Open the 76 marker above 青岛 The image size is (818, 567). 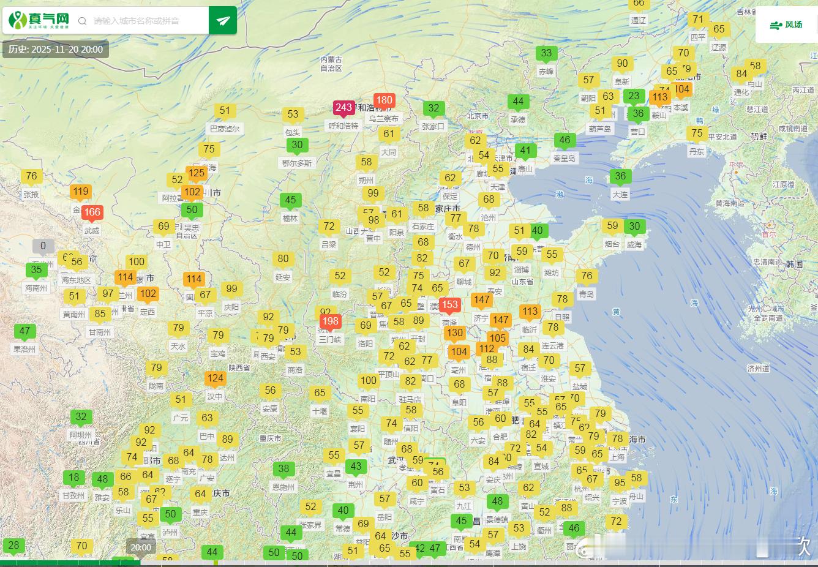click(x=587, y=276)
